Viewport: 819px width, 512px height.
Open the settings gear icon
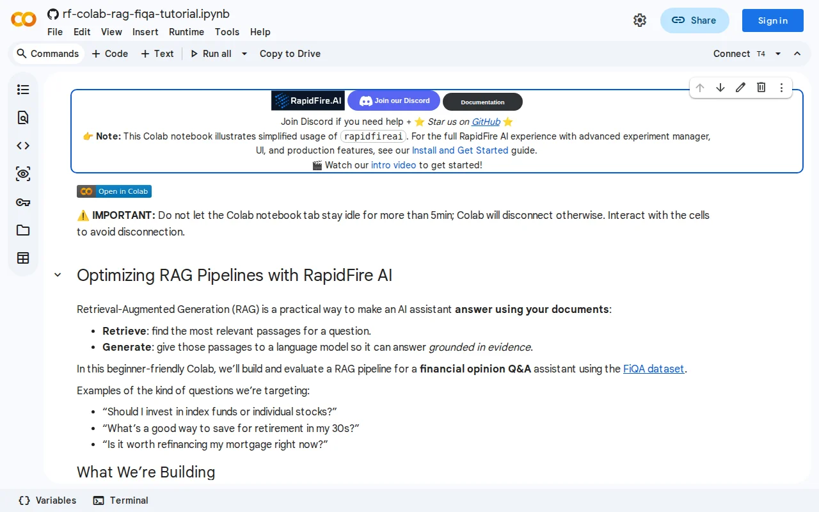[x=640, y=20]
